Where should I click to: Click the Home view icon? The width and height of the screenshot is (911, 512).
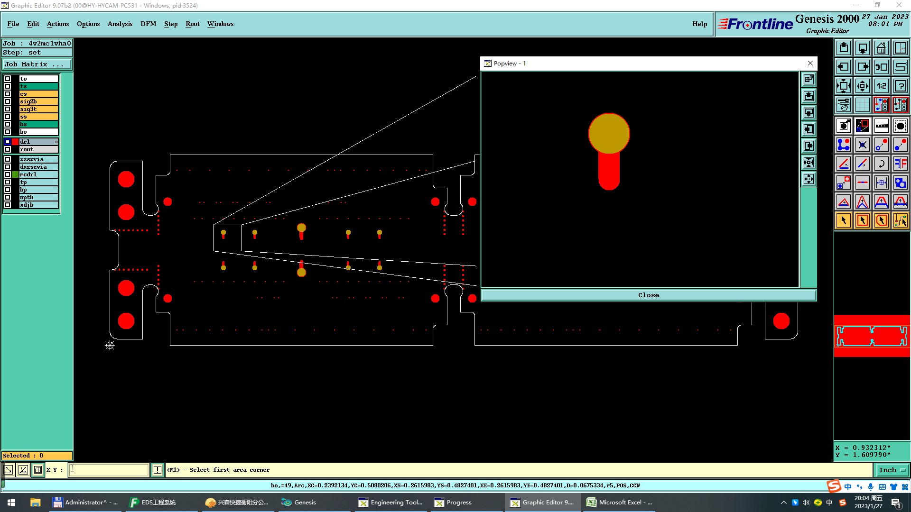click(x=881, y=48)
